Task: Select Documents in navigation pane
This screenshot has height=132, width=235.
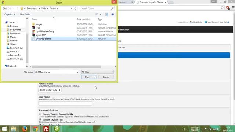Action: pyautogui.click(x=15, y=30)
